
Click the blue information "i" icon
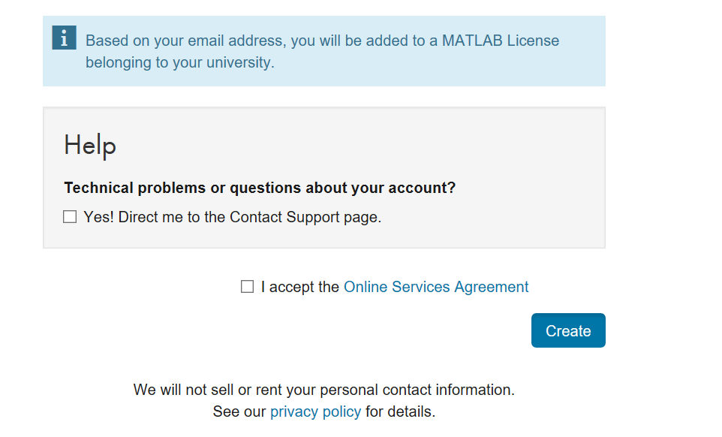pos(64,38)
